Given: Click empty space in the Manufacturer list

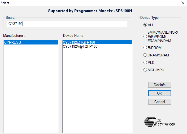Looking at the screenshot, I should click(x=31, y=87).
